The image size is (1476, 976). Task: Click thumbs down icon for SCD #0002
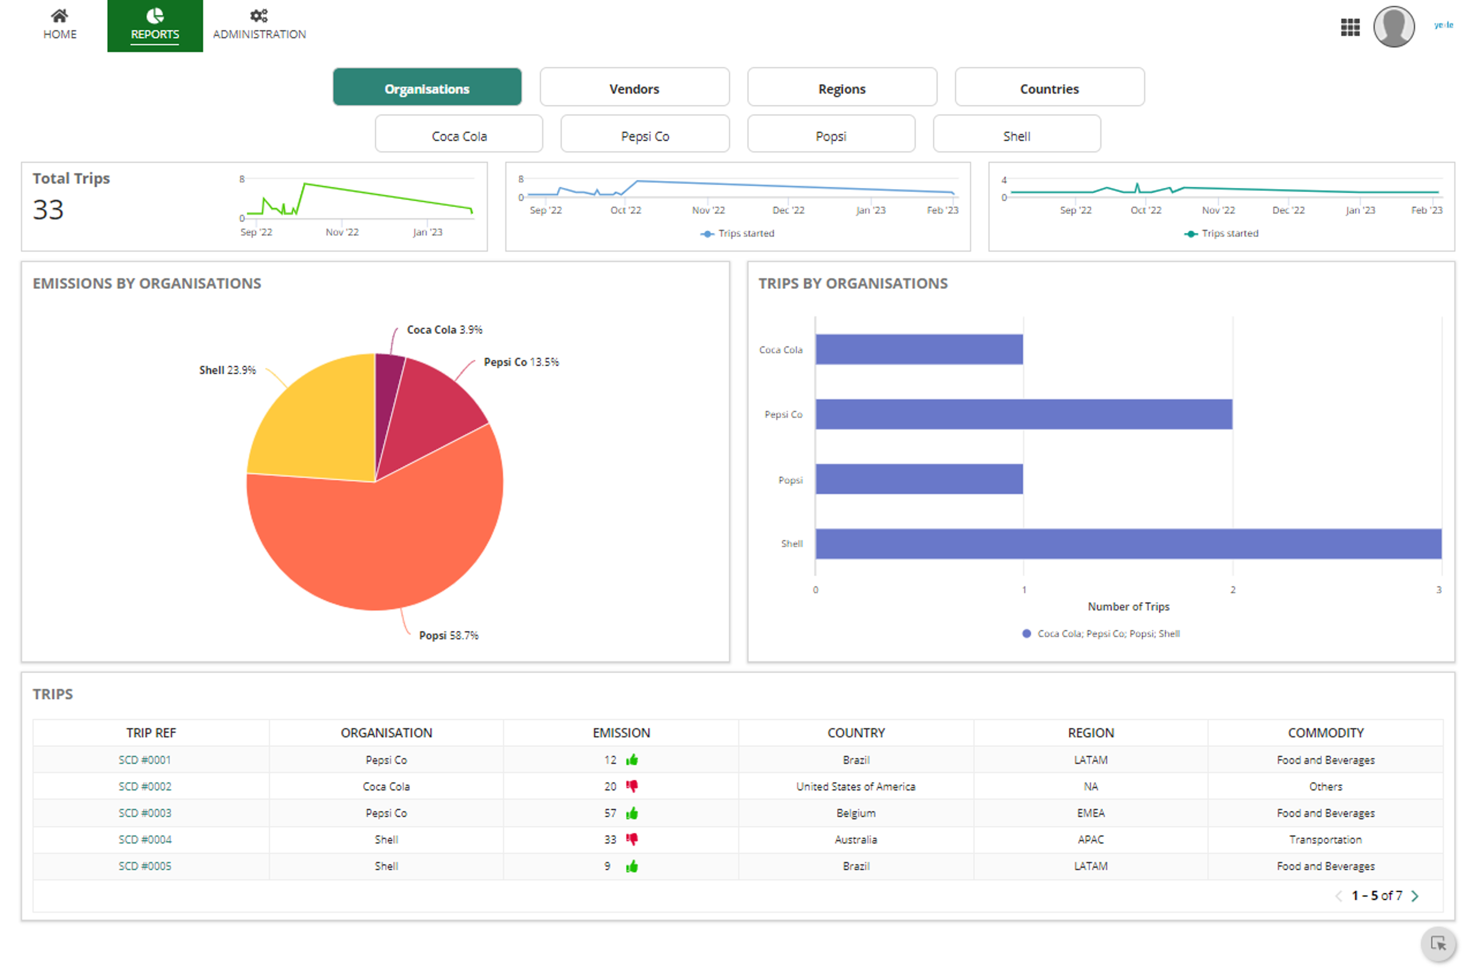[632, 787]
